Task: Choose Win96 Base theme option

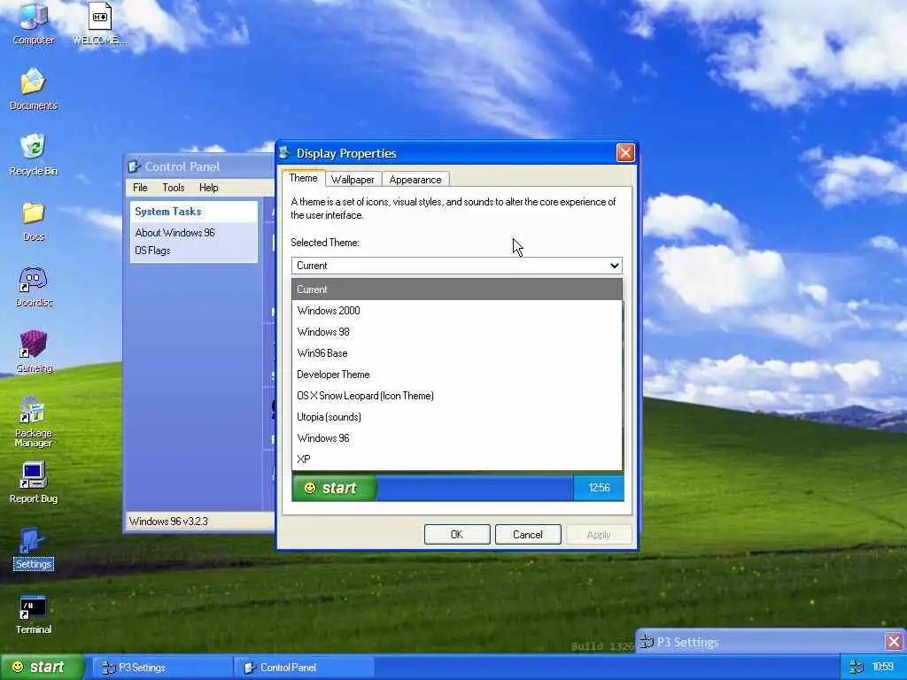Action: point(456,353)
